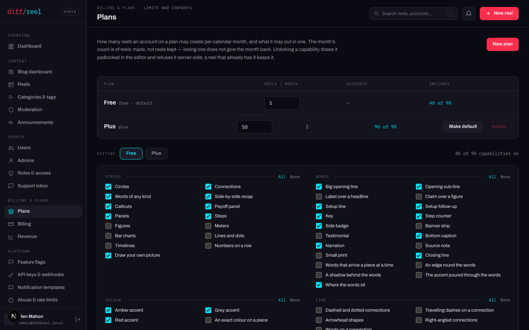Viewport: 529px width, 330px height.
Task: Click the Dashboard sidebar icon
Action: pyautogui.click(x=11, y=47)
